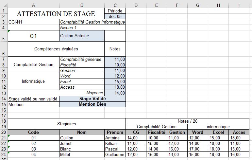The width and height of the screenshot is (252, 160).
Task: Click the Fiscalité column header in the table
Action: point(157,132)
